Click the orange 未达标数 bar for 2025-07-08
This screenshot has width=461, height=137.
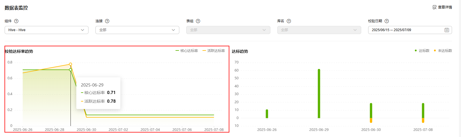pos(423,120)
